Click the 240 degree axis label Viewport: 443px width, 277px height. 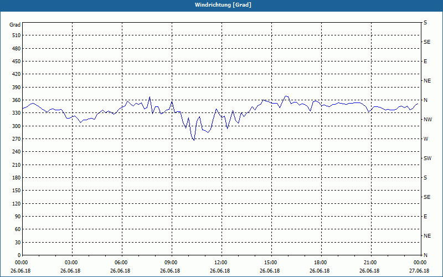[x=17, y=152]
